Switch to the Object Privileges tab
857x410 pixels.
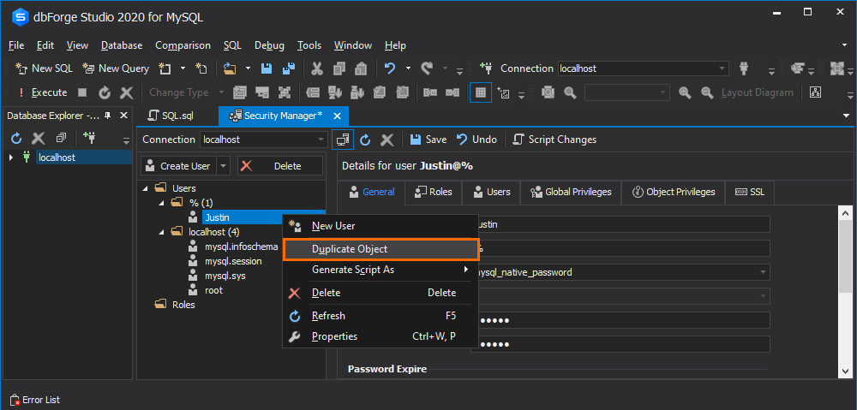[674, 193]
